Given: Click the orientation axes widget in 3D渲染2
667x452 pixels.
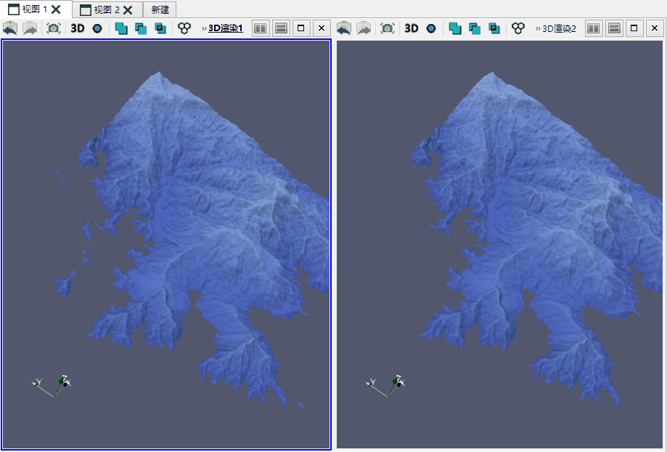Looking at the screenshot, I should point(386,386).
